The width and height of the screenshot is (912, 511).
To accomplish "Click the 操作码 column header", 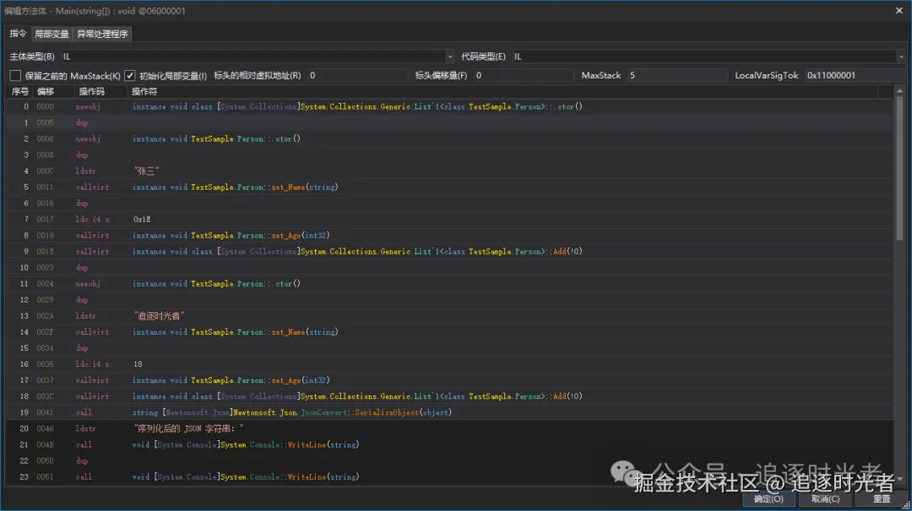I will pyautogui.click(x=91, y=91).
